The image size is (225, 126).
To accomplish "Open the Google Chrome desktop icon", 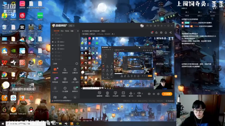I will tap(4, 76).
